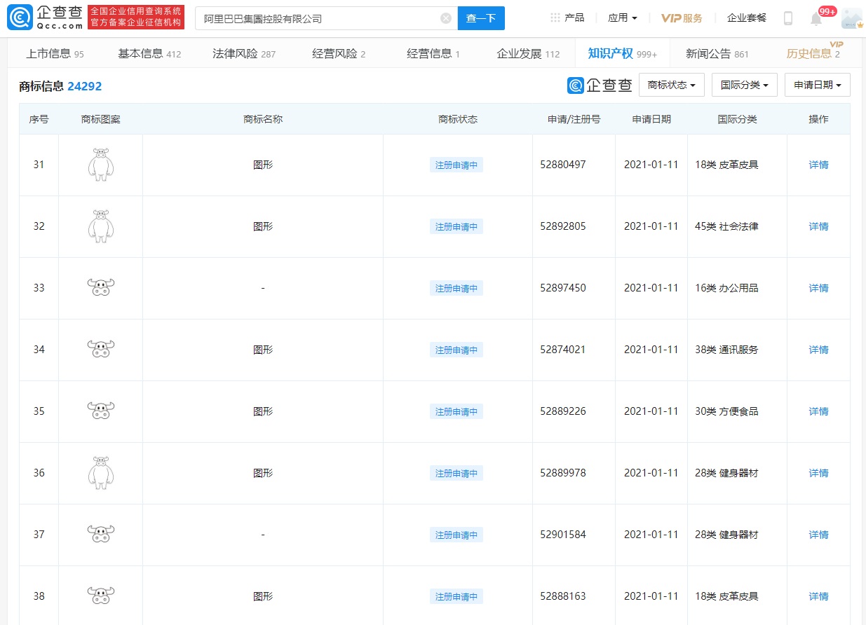The image size is (866, 625).
Task: Click the trademark count 24292
Action: click(85, 87)
